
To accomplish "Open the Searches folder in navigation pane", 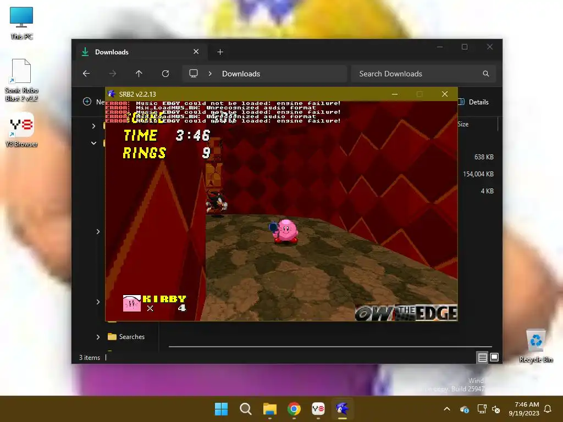I will (126, 337).
